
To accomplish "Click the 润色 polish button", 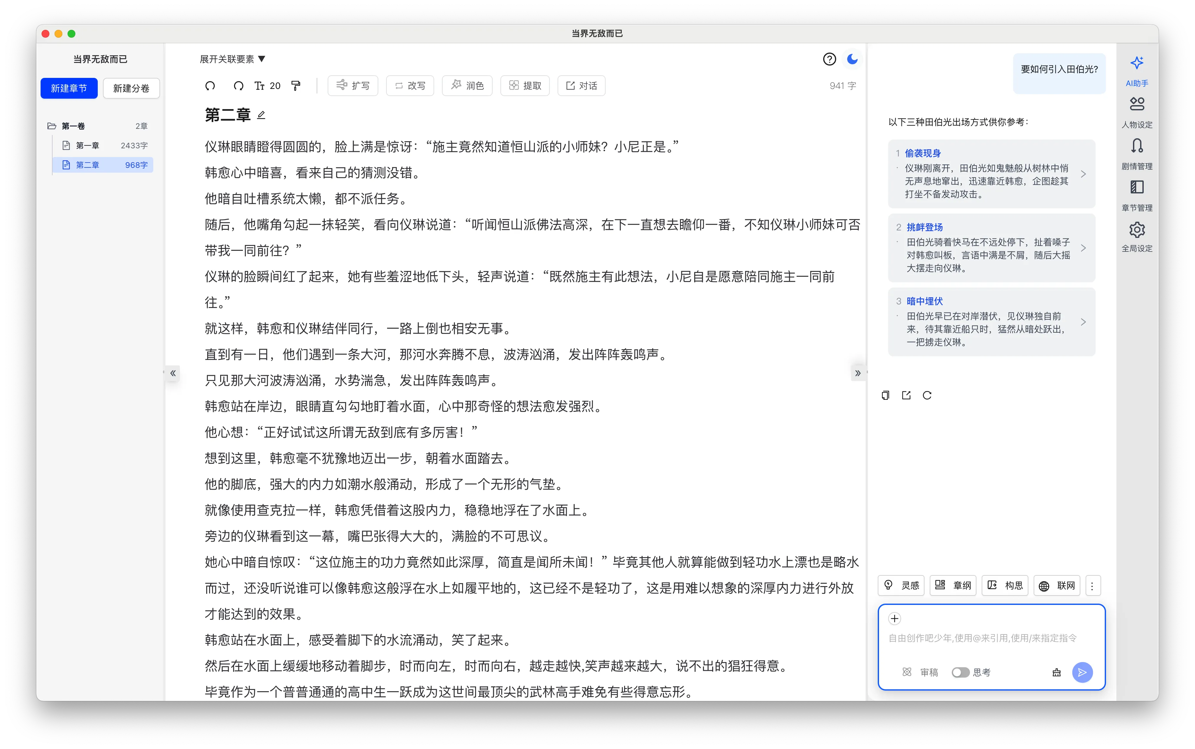I will (x=467, y=86).
